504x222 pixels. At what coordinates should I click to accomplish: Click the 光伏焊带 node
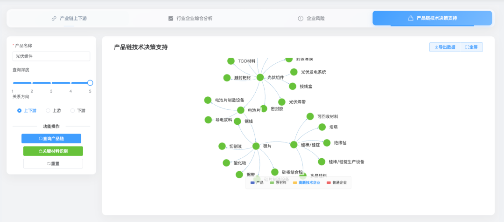pos(281,102)
